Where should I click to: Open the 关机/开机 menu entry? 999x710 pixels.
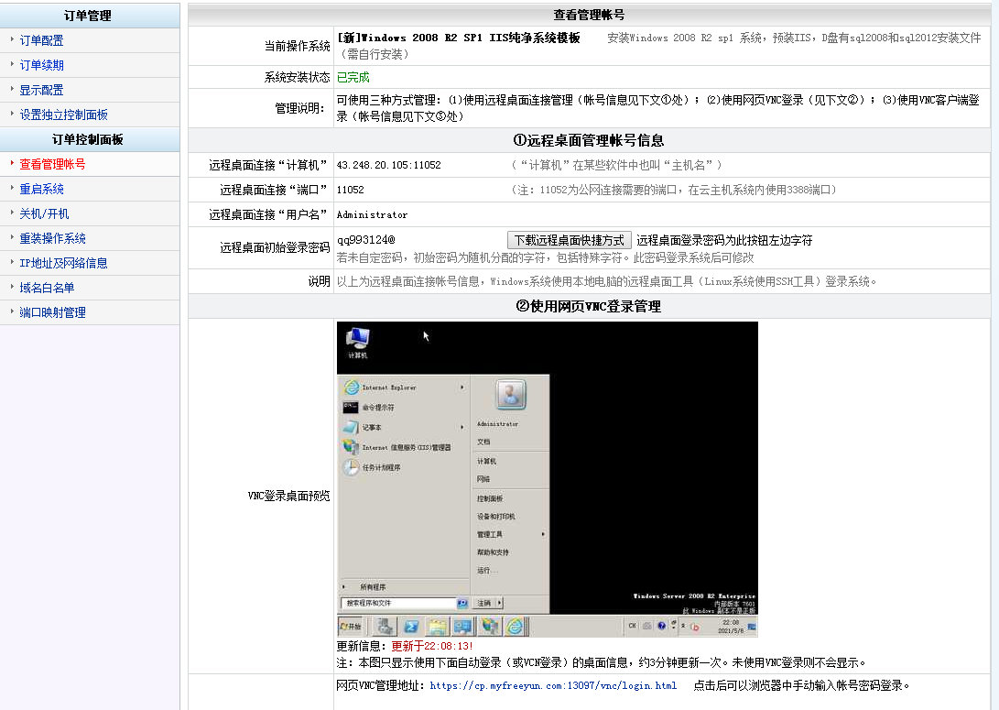point(44,213)
